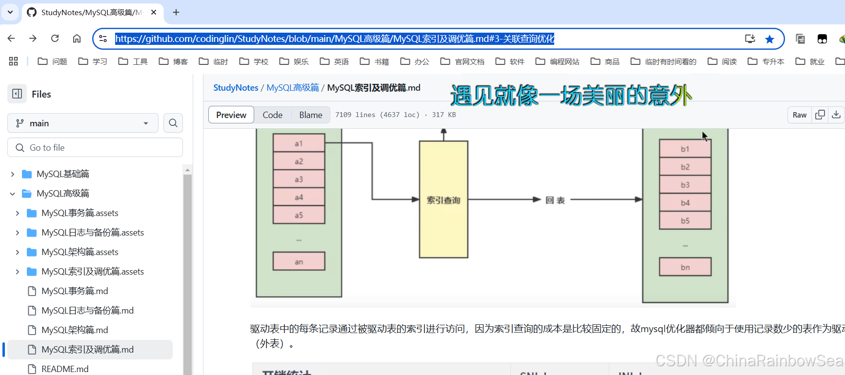Viewport: 845px width, 375px height.
Task: Open the StudyNotes breadcrumb link
Action: tap(236, 88)
